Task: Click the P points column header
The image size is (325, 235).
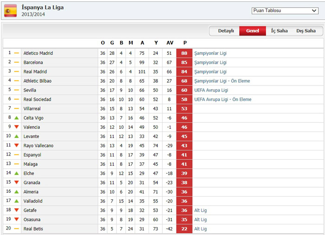Action: point(184,43)
